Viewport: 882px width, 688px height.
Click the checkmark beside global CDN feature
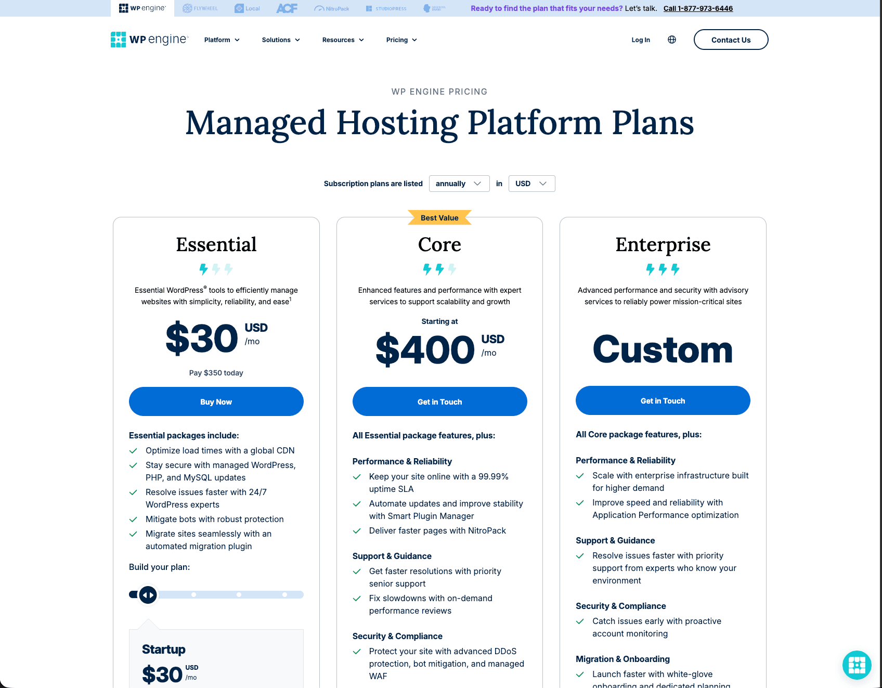click(133, 451)
